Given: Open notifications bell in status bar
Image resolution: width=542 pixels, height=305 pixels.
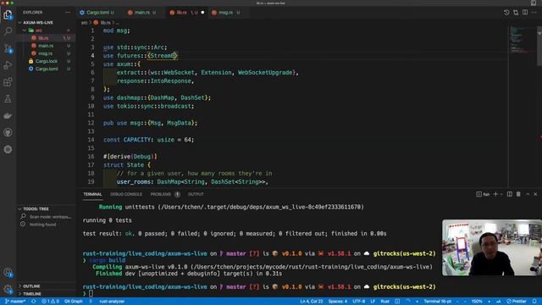Looking at the screenshot, I should pyautogui.click(x=534, y=302).
